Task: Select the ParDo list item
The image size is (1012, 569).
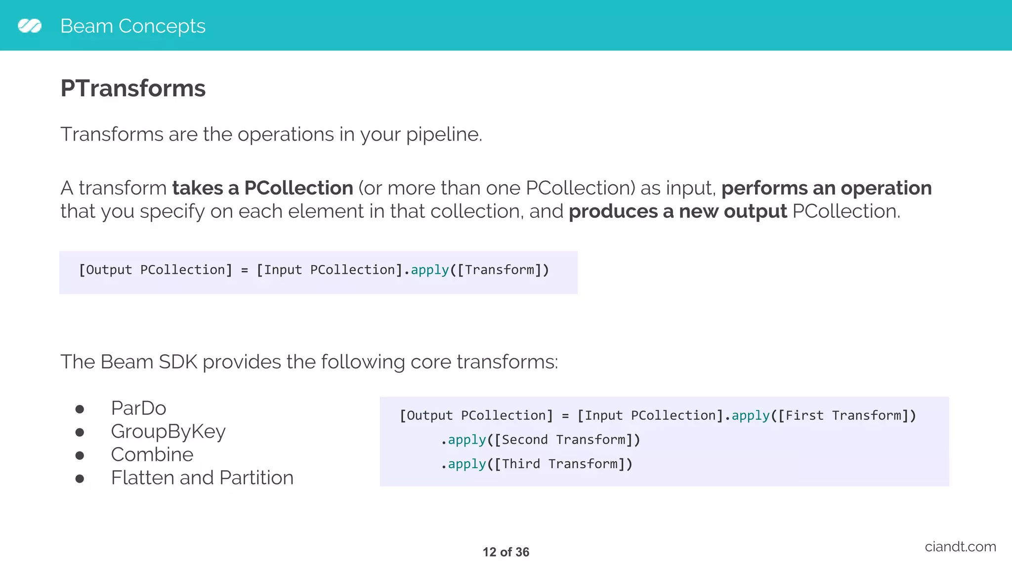Action: 138,408
